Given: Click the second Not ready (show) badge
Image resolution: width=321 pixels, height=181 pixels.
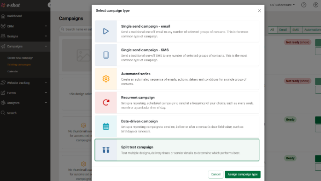Looking at the screenshot, I should [298, 81].
